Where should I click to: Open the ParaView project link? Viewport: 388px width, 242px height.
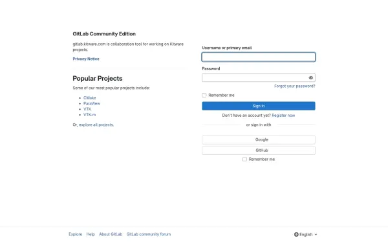pyautogui.click(x=92, y=103)
